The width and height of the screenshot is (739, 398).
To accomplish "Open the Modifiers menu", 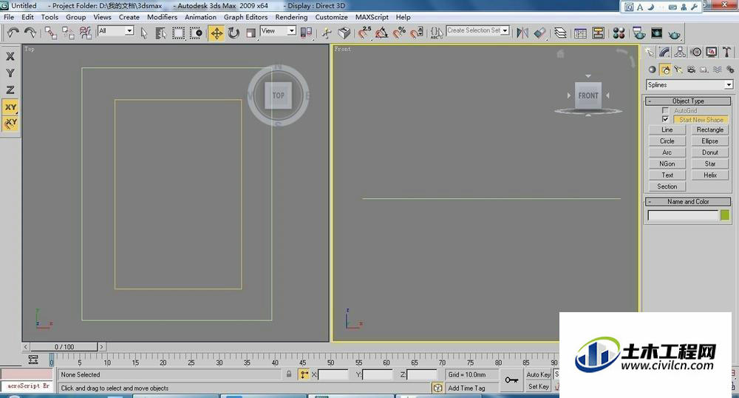I will click(162, 17).
